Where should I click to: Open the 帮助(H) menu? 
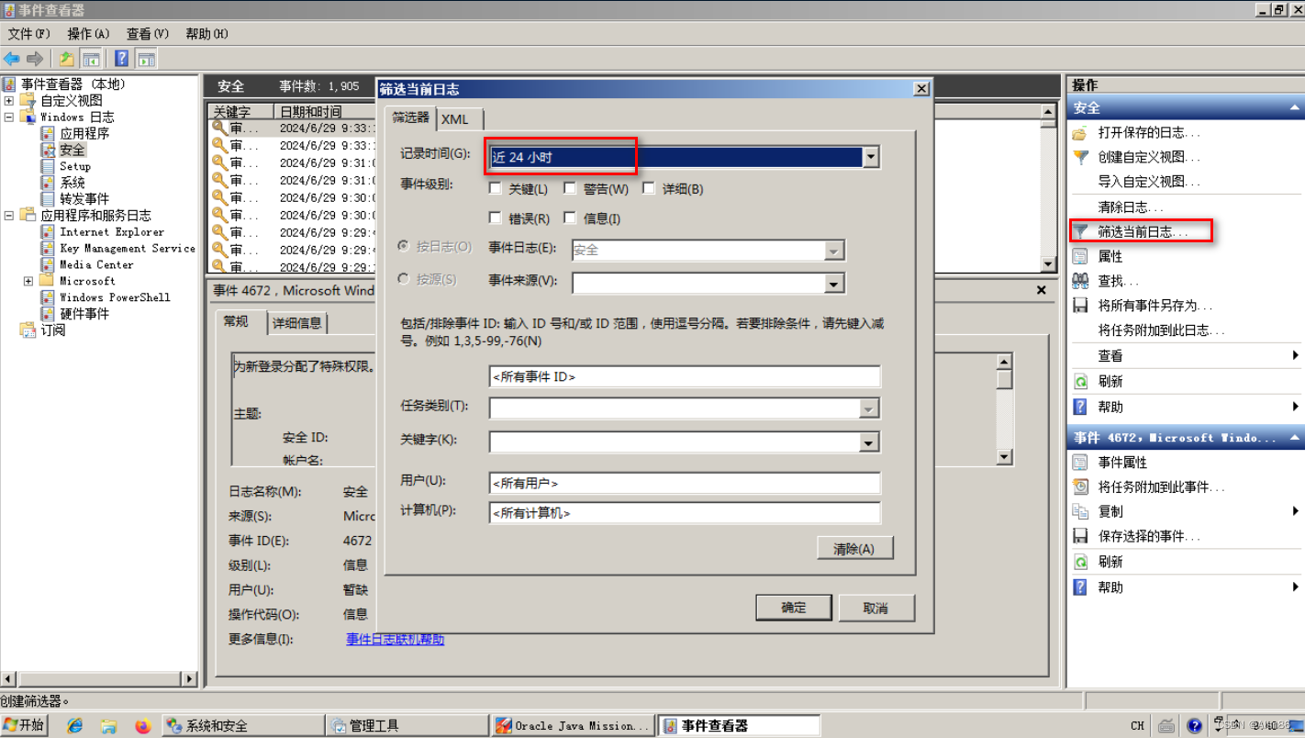(x=206, y=34)
